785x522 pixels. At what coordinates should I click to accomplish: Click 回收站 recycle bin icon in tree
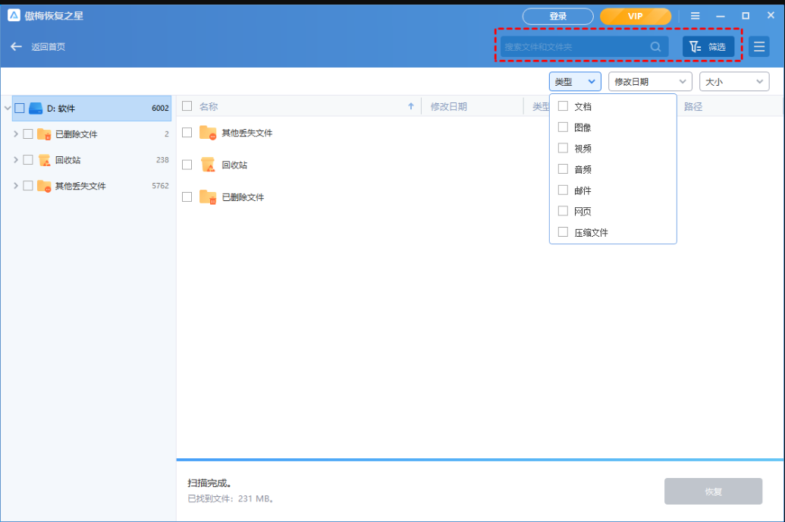pos(44,160)
